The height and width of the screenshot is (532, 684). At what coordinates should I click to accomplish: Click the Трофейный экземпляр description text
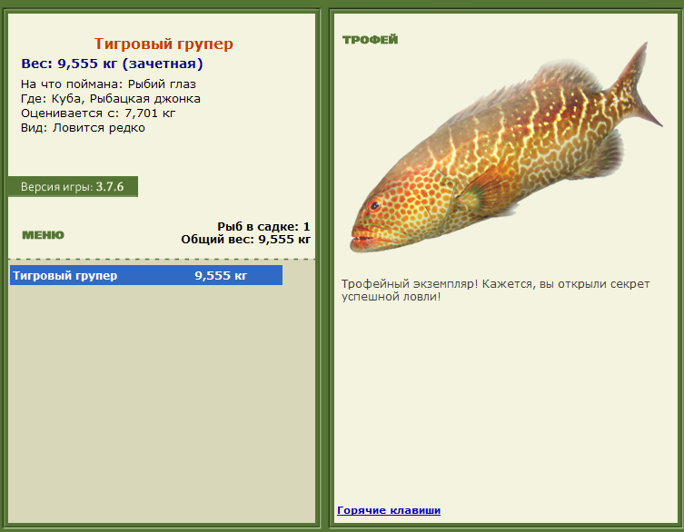496,290
